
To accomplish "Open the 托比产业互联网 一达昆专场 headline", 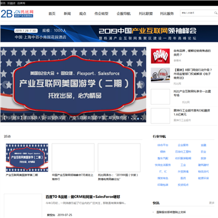I will [192, 93].
